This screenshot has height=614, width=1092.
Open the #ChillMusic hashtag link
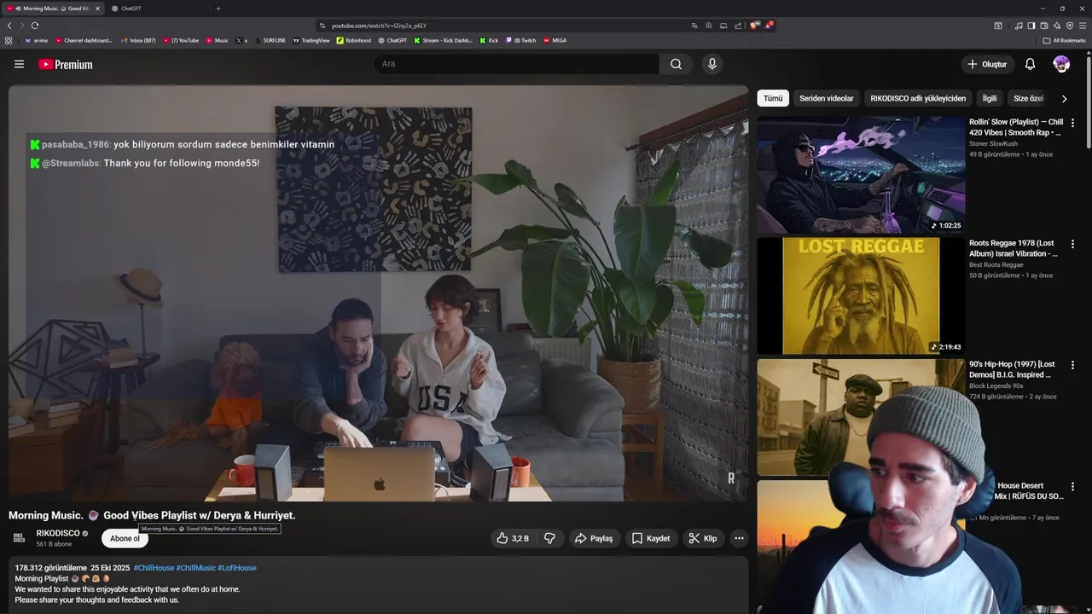(x=195, y=568)
